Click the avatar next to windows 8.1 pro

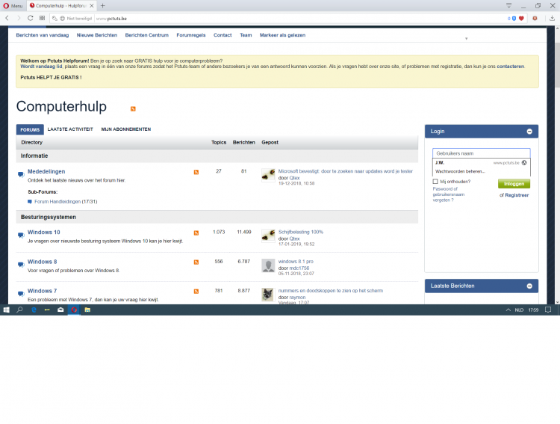[268, 265]
